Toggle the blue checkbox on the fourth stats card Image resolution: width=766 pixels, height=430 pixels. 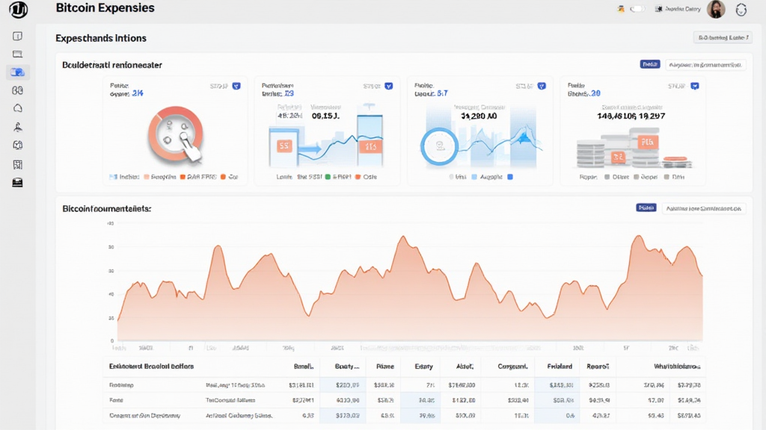[x=694, y=87]
